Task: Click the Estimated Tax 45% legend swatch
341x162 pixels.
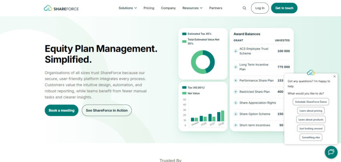Action: [184, 34]
